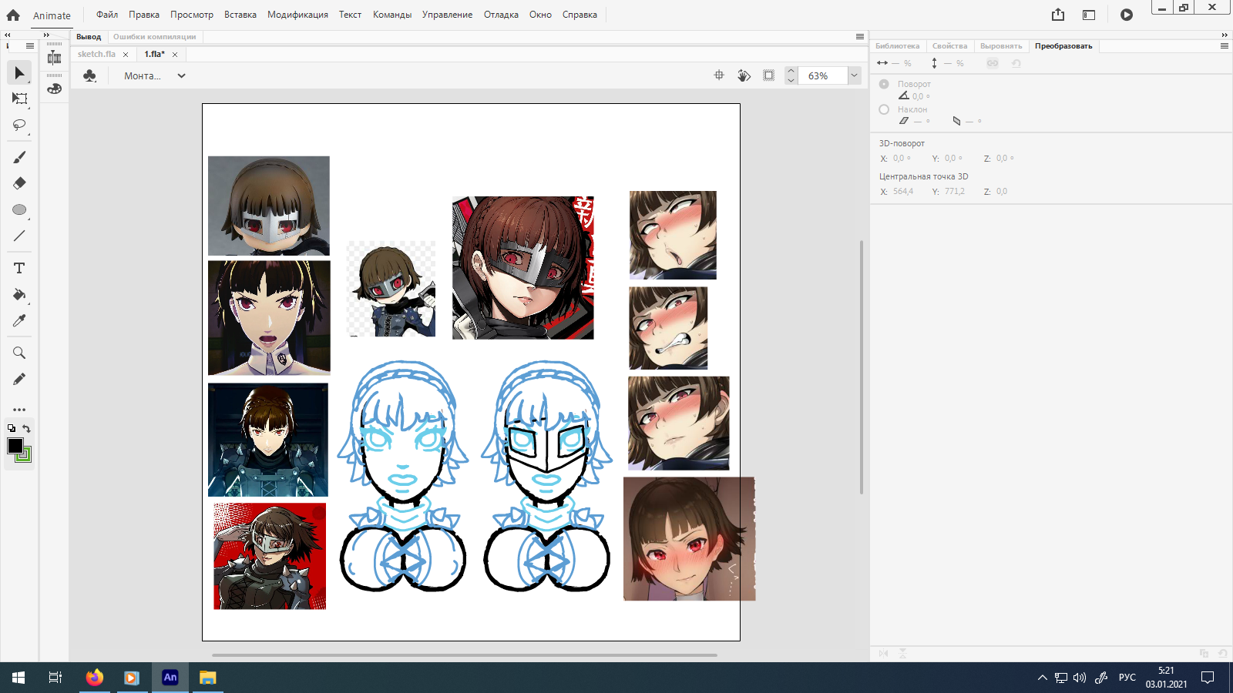Click the 3D center point Y value 771,2
Viewport: 1233px width, 693px height.
click(x=955, y=191)
